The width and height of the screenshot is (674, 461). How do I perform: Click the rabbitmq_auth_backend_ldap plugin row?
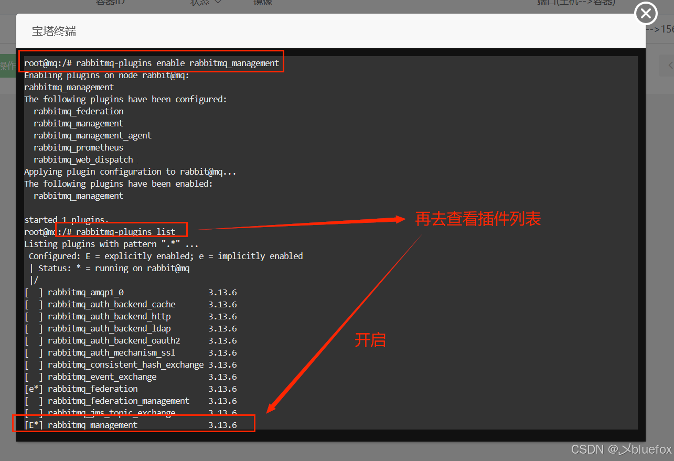coord(131,329)
